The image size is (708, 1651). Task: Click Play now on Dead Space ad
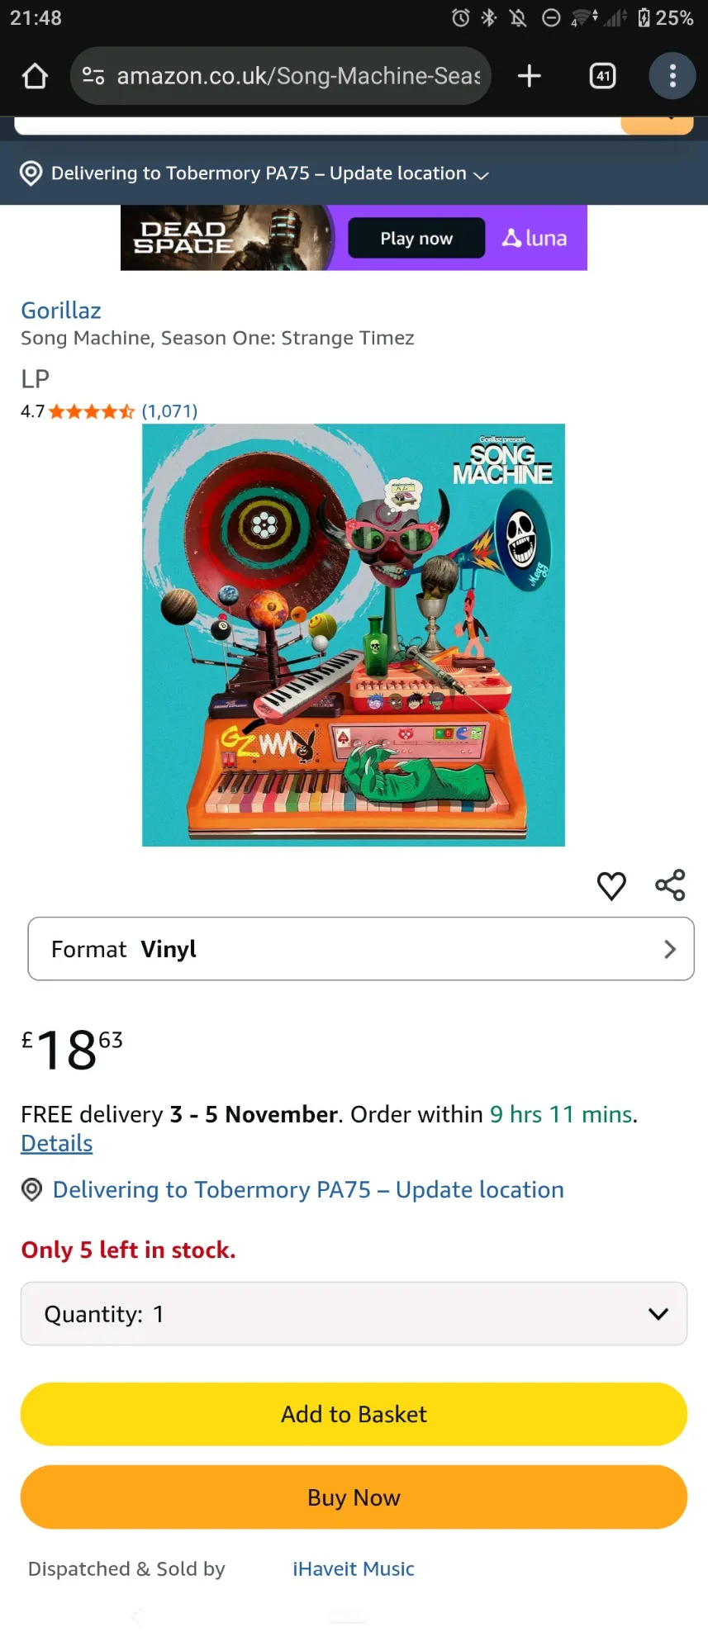click(x=416, y=238)
